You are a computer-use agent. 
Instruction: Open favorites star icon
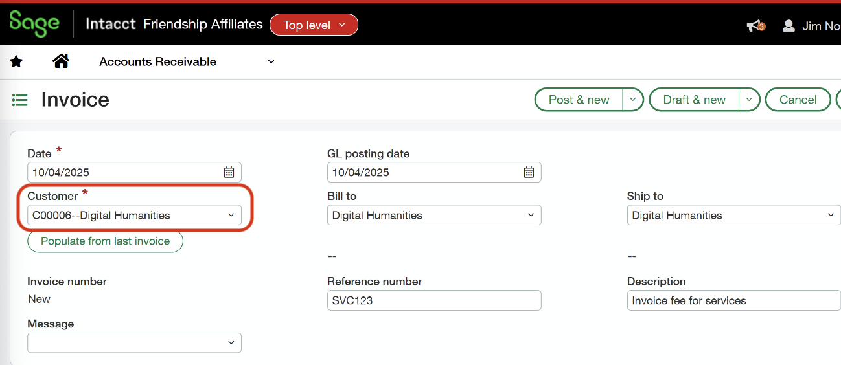pos(17,61)
